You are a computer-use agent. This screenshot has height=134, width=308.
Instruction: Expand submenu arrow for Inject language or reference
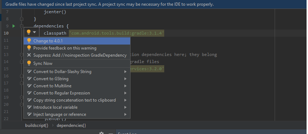pyautogui.click(x=125, y=114)
